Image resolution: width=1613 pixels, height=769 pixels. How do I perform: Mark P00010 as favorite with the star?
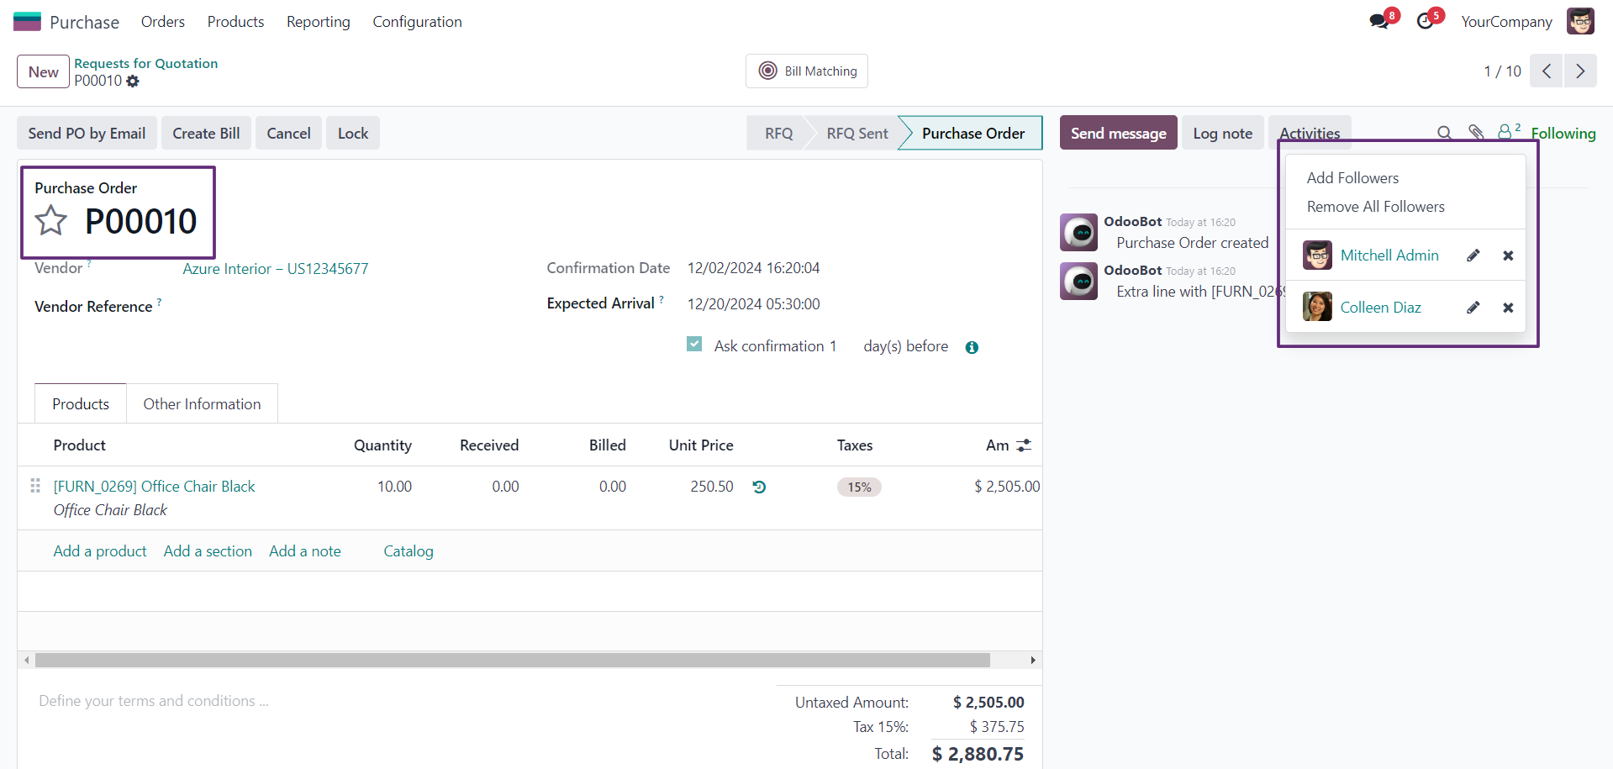tap(51, 221)
